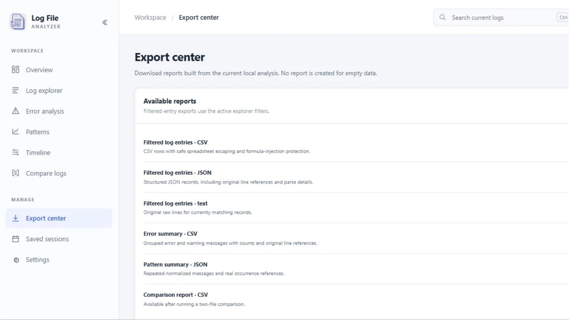This screenshot has height=320, width=569.
Task: Click 'Original raw lines for currently matching records.'
Action: point(198,212)
